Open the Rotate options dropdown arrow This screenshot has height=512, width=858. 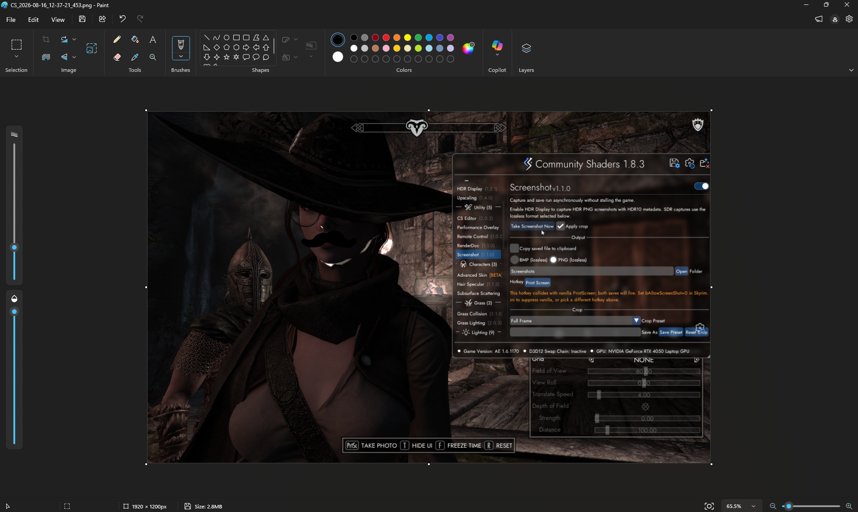tap(74, 39)
